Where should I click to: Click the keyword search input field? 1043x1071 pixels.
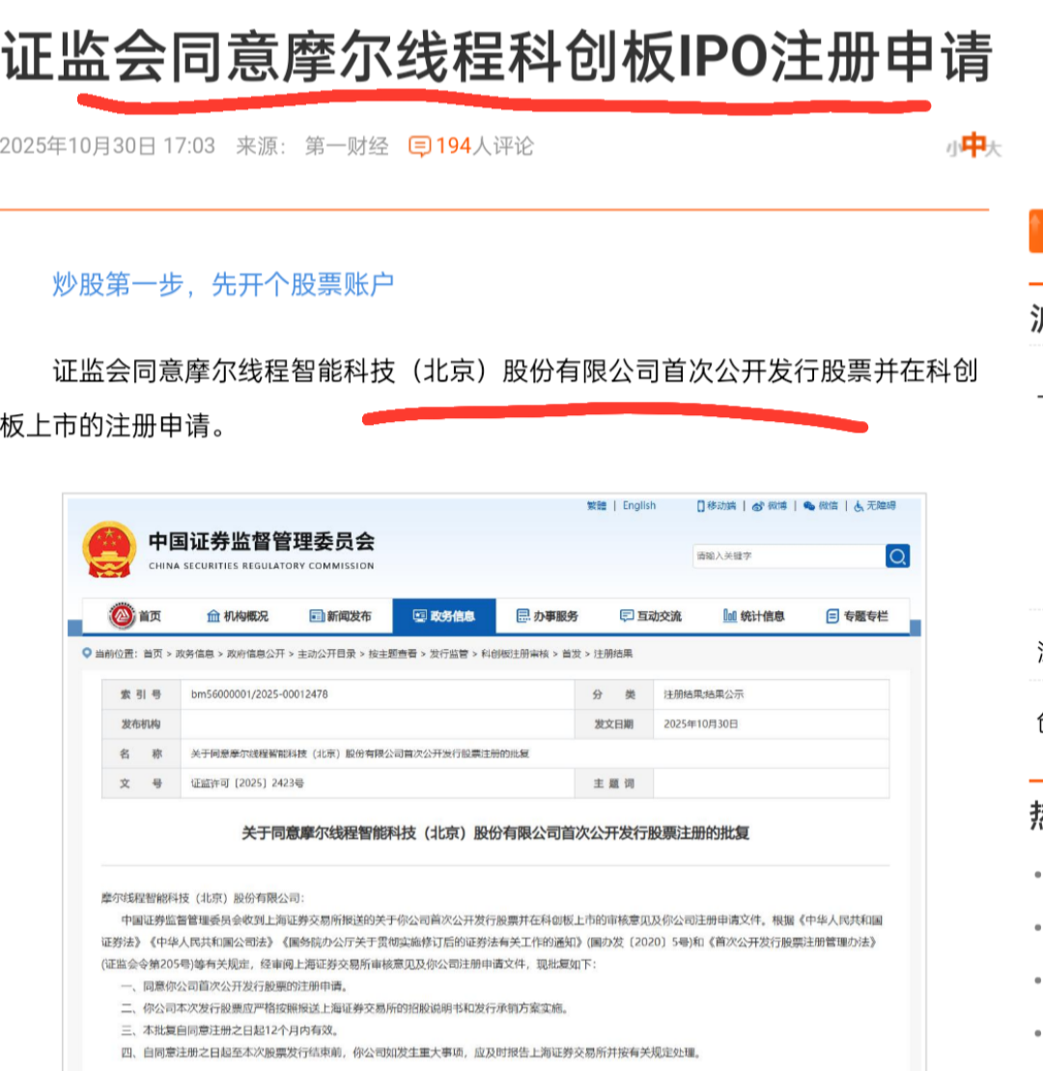pyautogui.click(x=788, y=556)
